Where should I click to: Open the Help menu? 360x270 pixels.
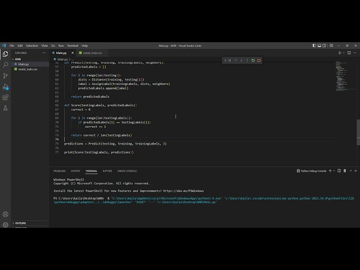85,46
